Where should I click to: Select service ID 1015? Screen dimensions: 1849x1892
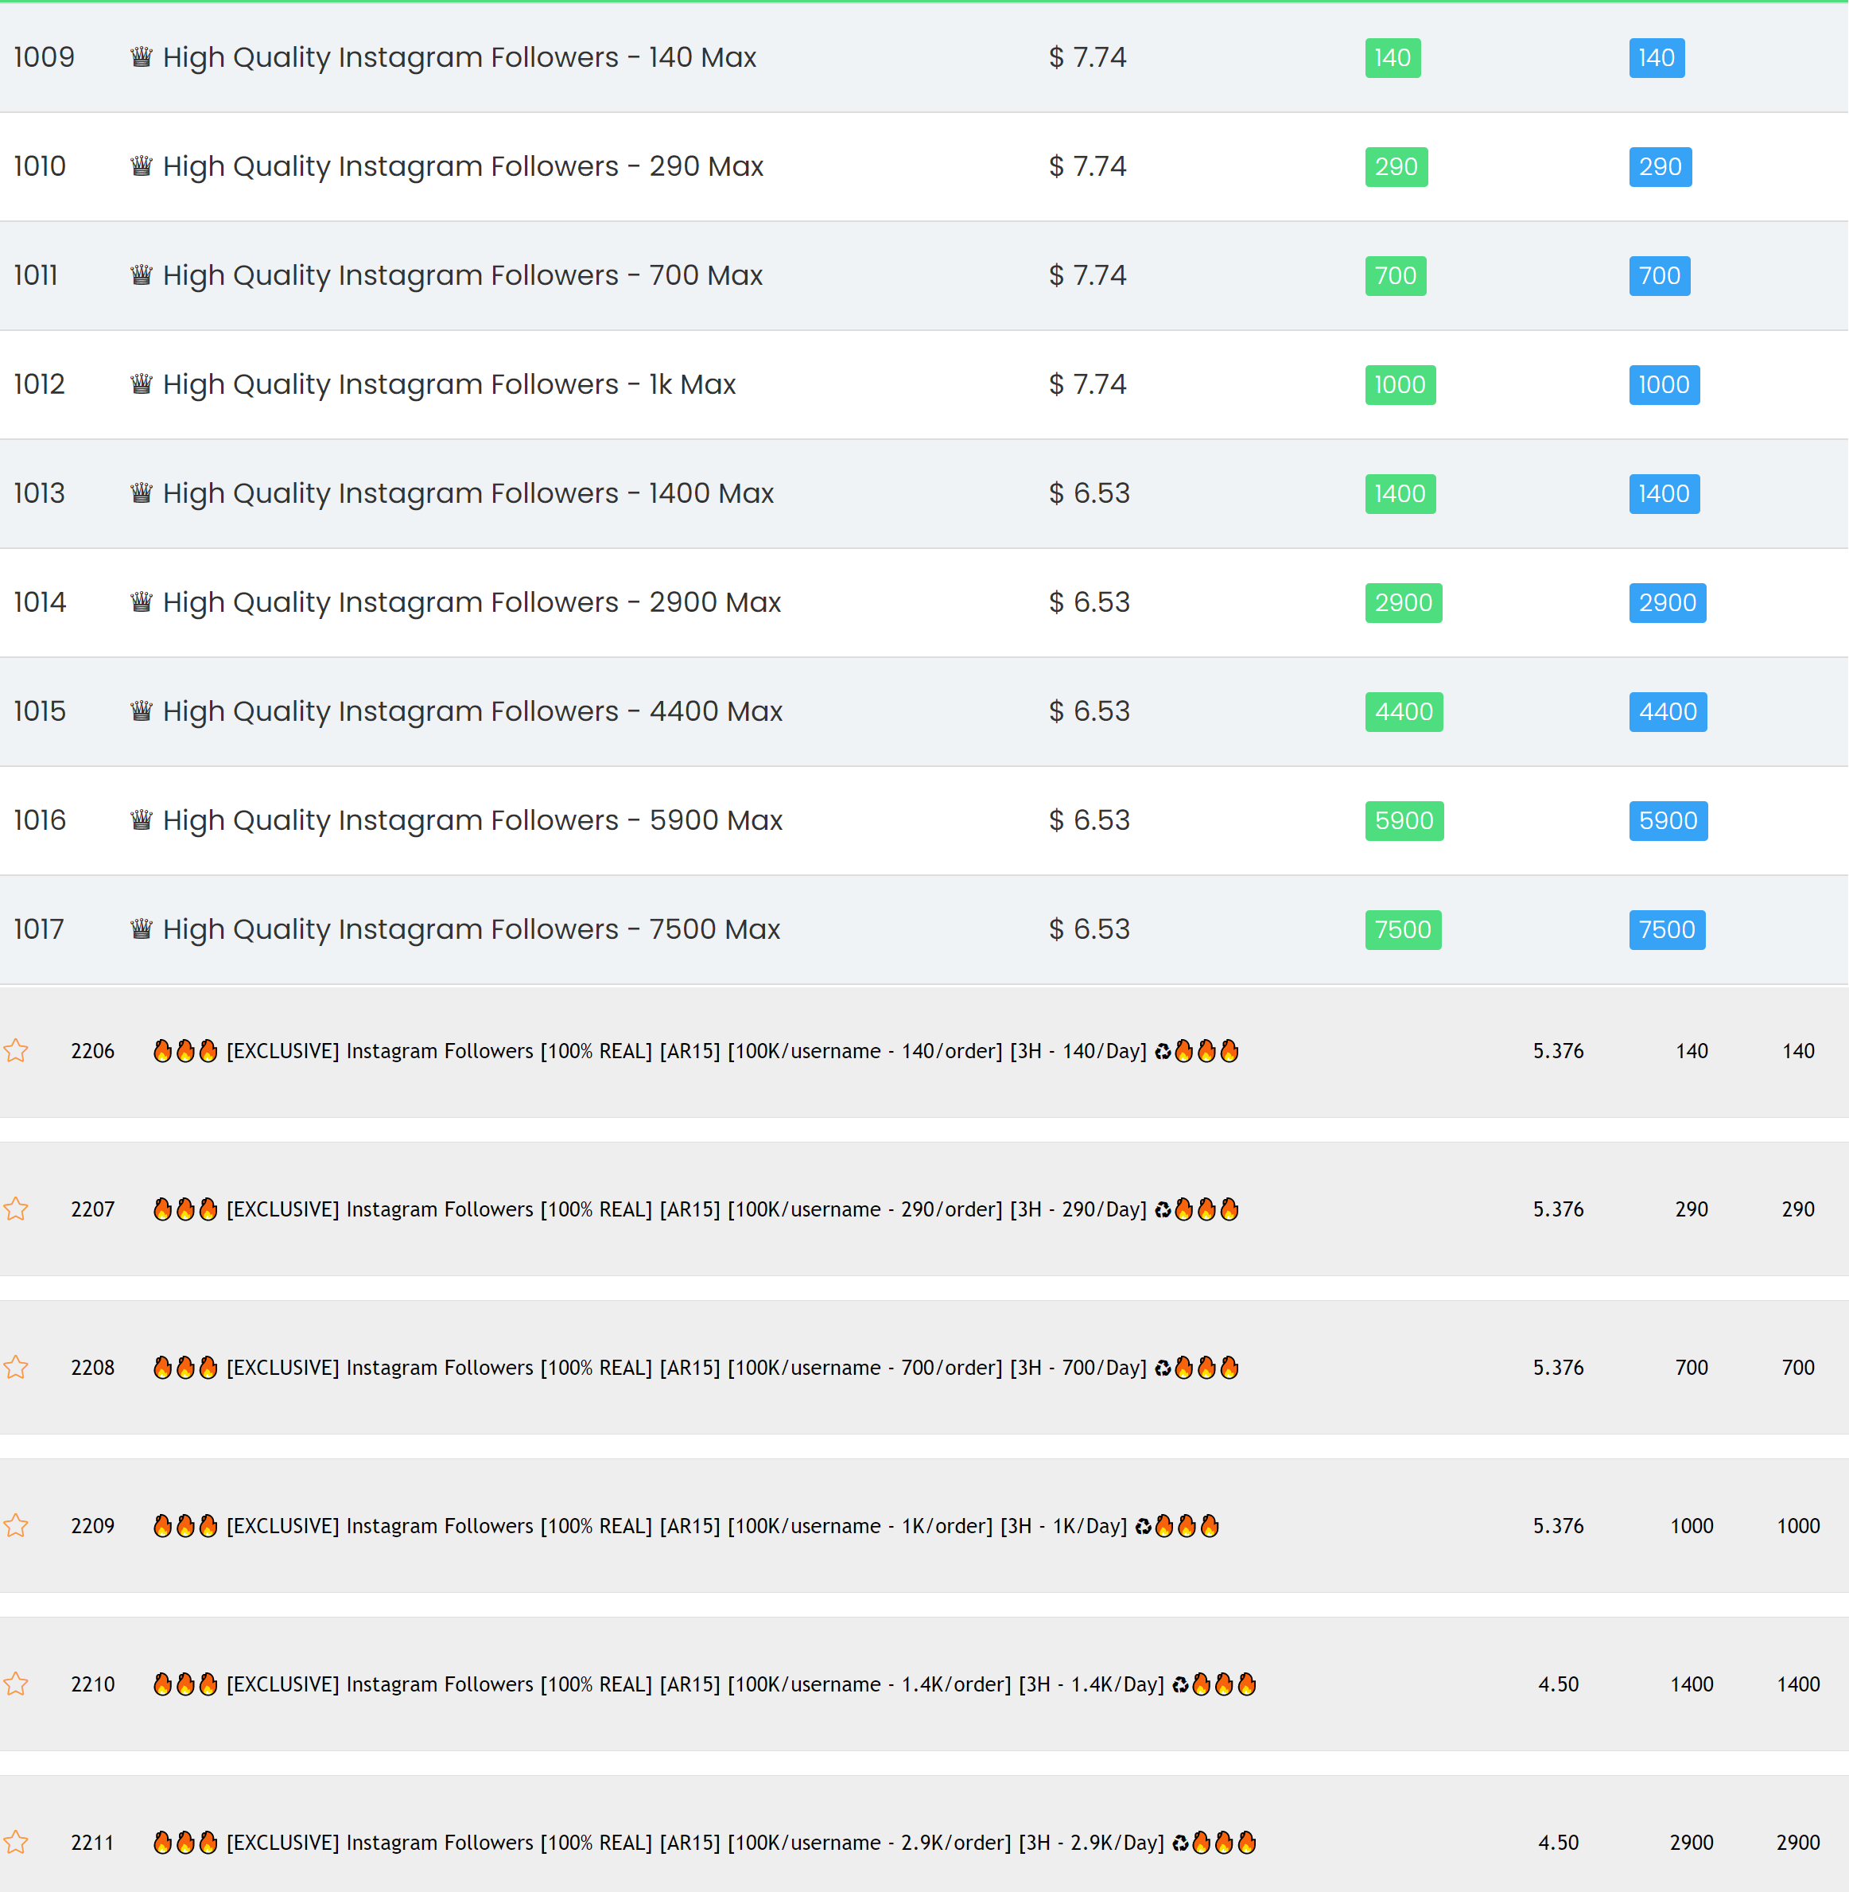(x=40, y=710)
